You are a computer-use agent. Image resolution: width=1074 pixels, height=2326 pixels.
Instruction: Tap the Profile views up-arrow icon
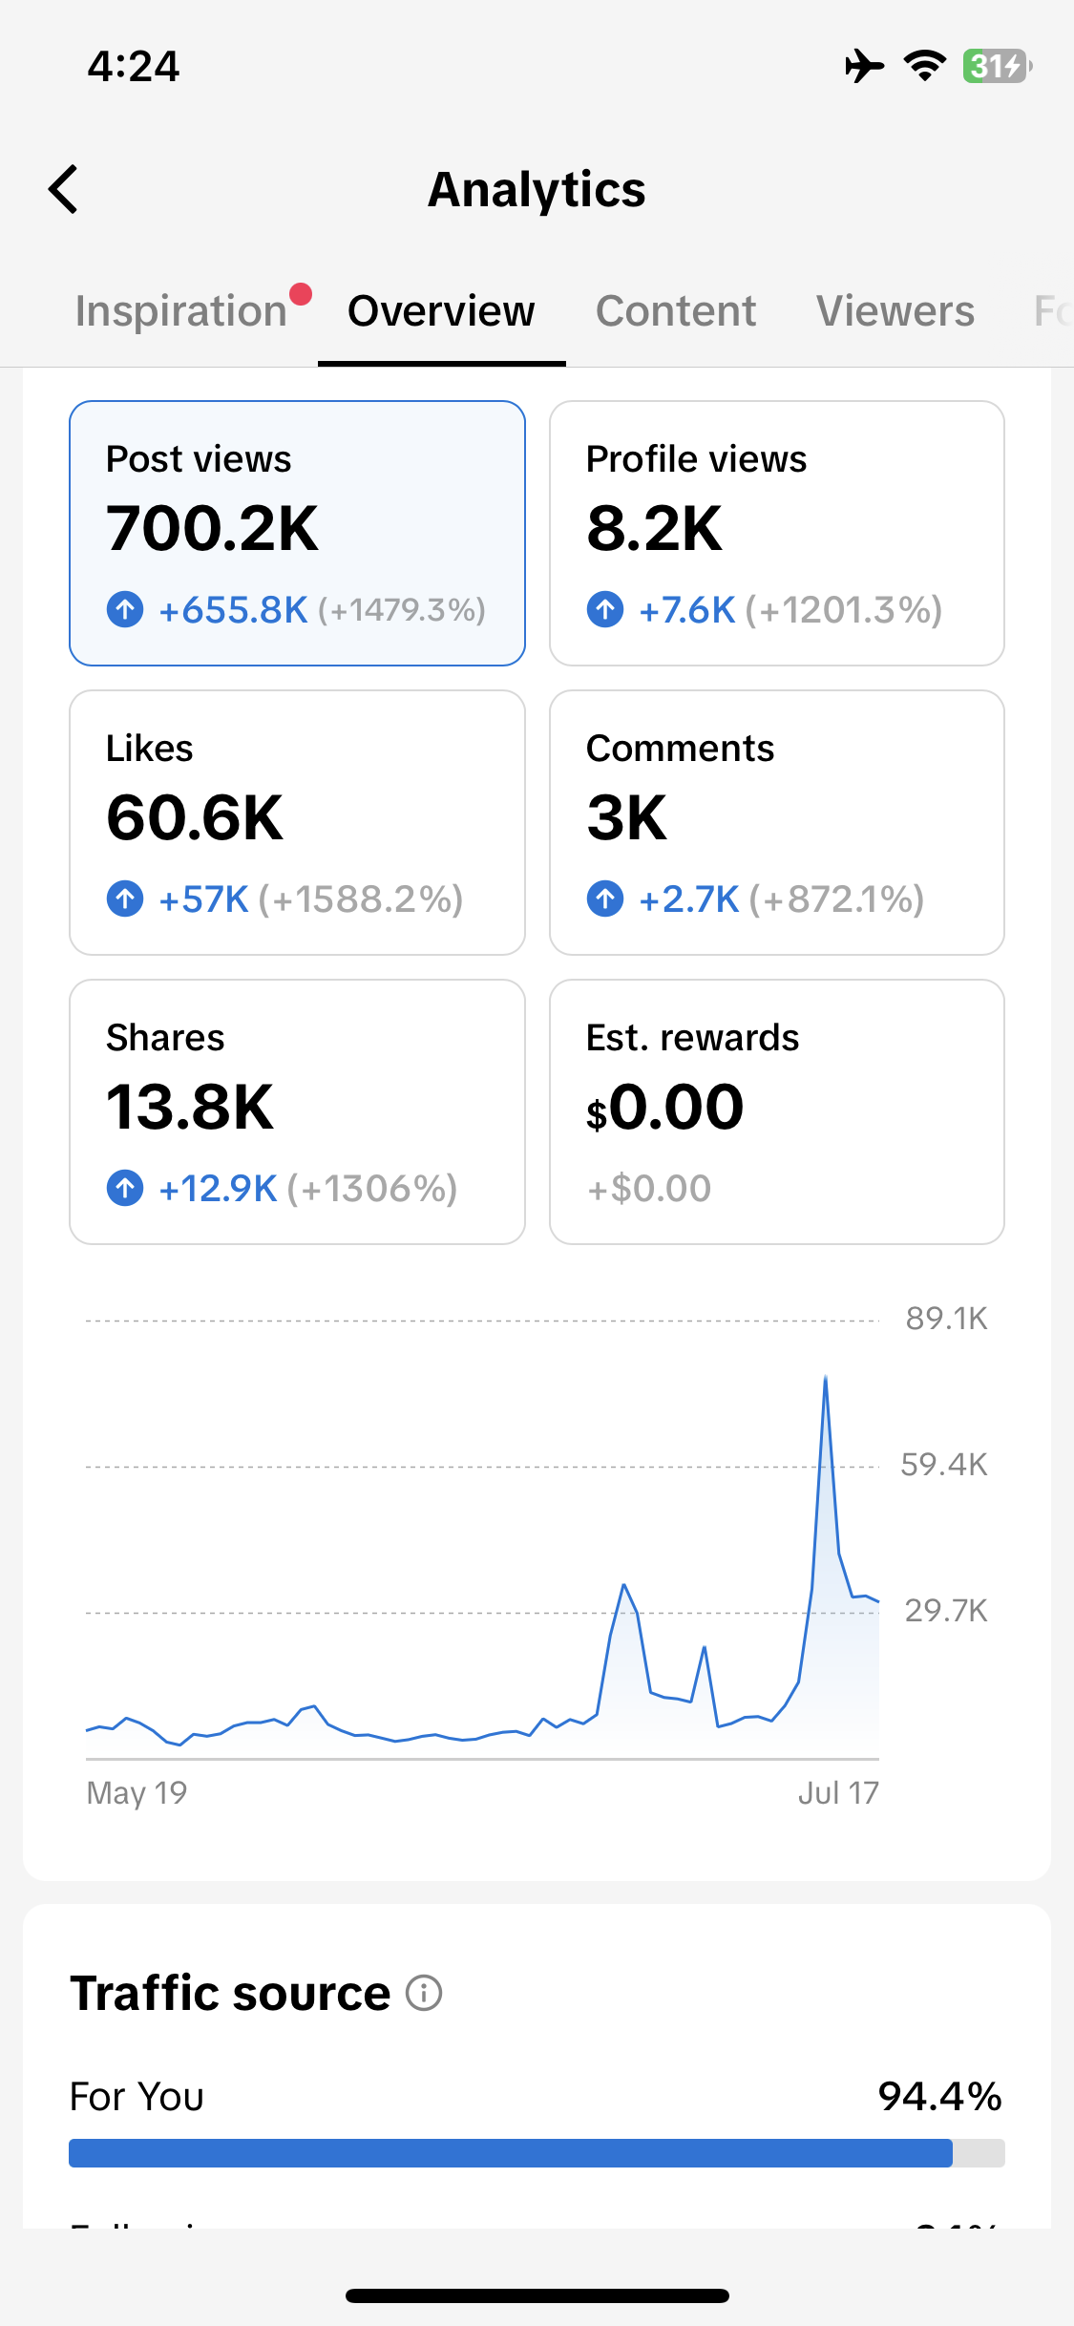[x=605, y=609]
